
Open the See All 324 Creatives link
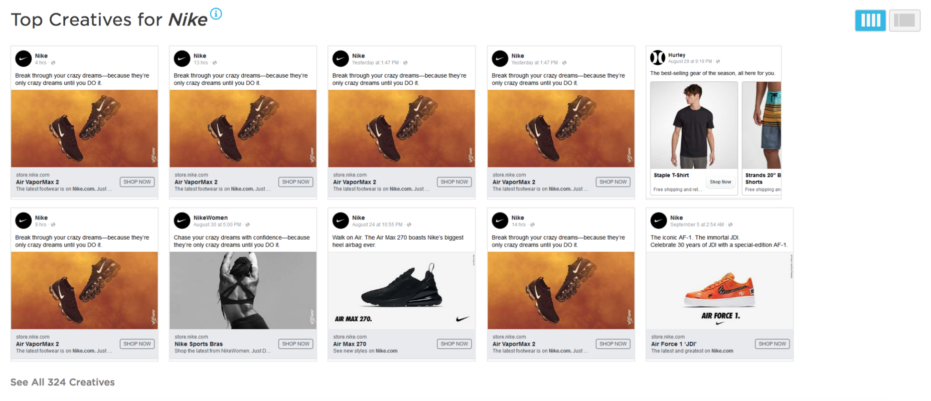click(x=62, y=382)
